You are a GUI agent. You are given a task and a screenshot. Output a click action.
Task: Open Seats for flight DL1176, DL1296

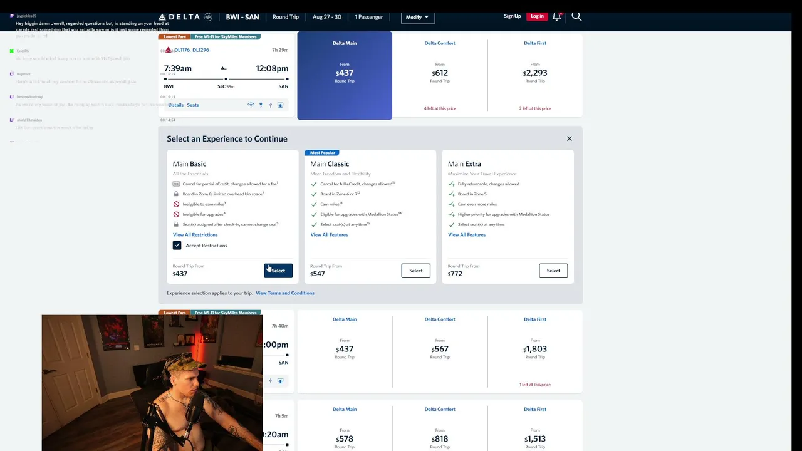(x=193, y=105)
